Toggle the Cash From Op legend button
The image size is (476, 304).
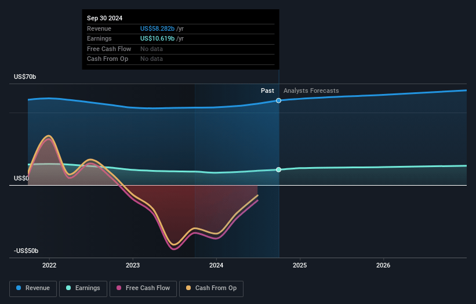click(211, 288)
